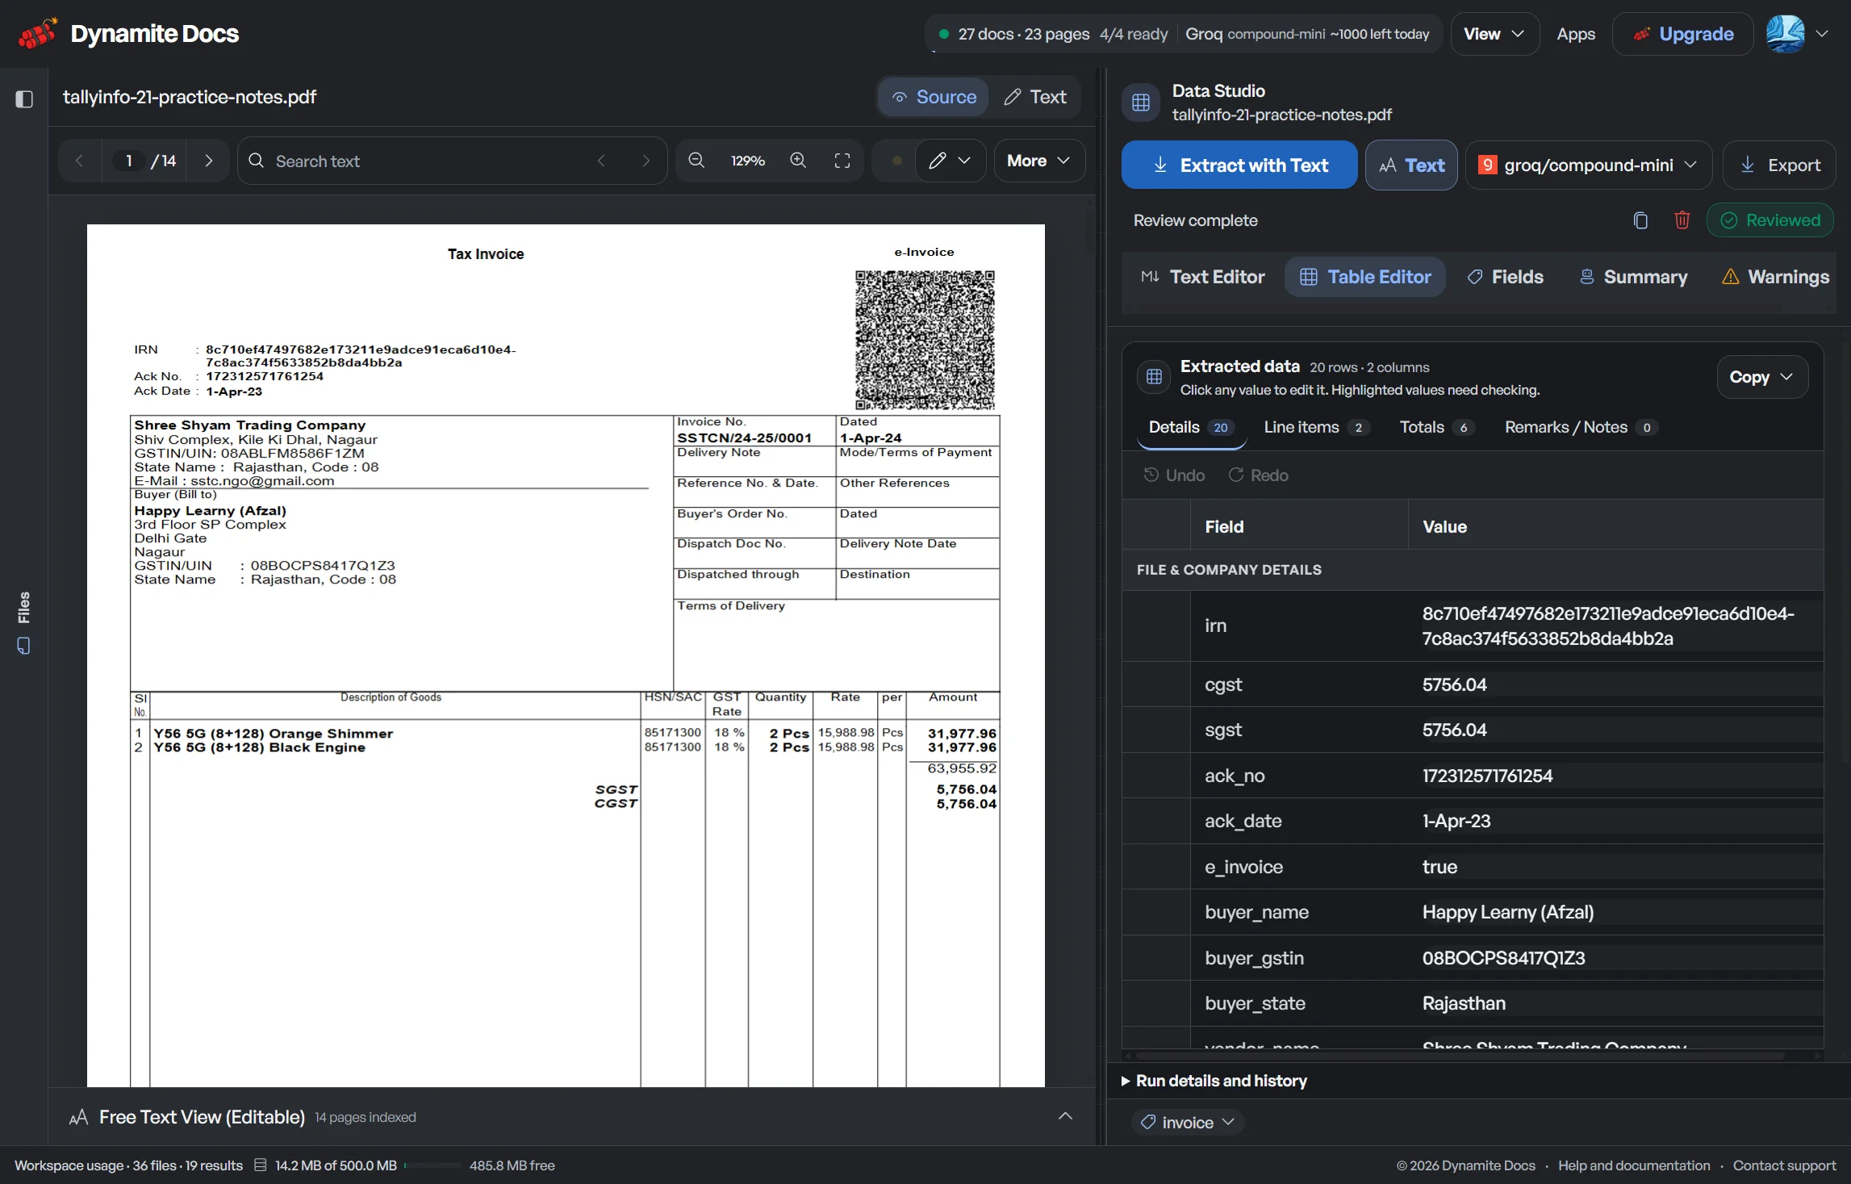Click the Extracted data table icon
The height and width of the screenshot is (1184, 1851).
[x=1154, y=377]
